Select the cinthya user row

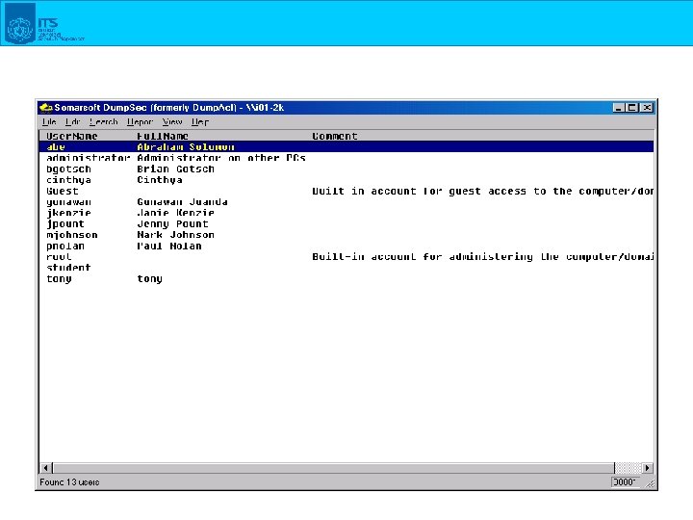[346, 180]
